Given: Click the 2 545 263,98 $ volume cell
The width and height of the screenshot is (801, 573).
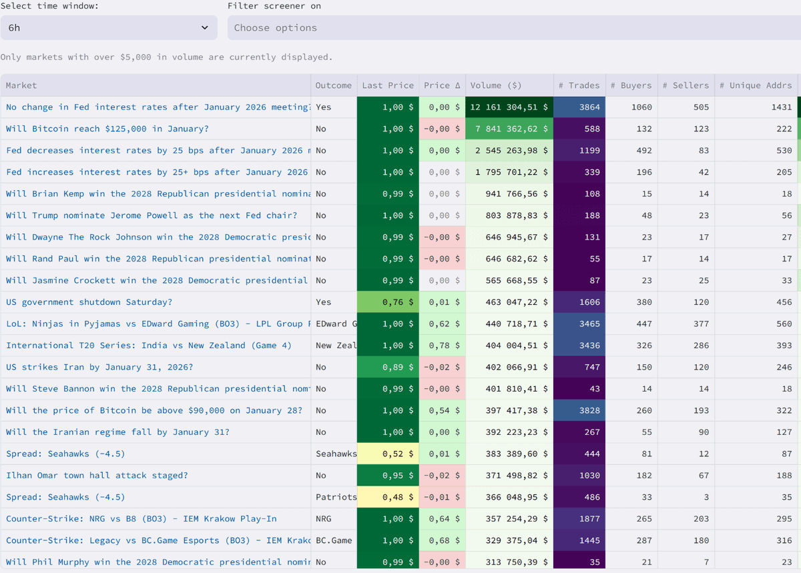Looking at the screenshot, I should pyautogui.click(x=509, y=151).
